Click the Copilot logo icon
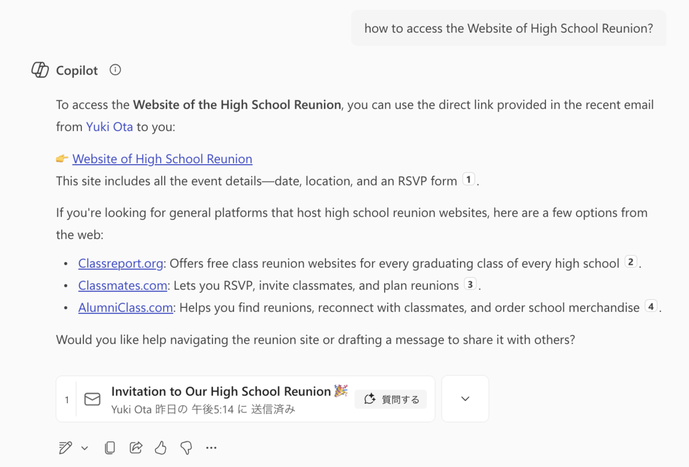 (x=40, y=70)
